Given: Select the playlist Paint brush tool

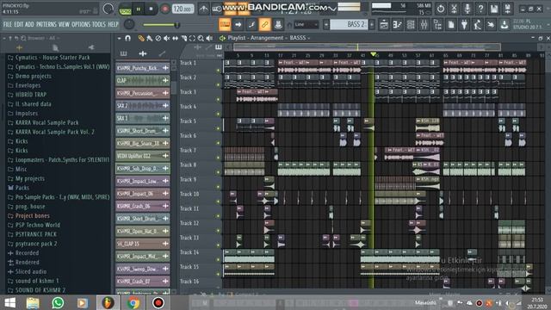Looking at the screenshot, I should tap(150, 38).
